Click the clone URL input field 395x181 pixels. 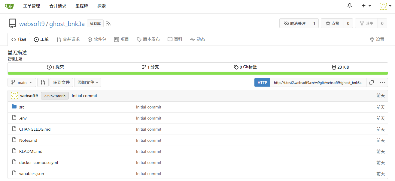coord(318,82)
